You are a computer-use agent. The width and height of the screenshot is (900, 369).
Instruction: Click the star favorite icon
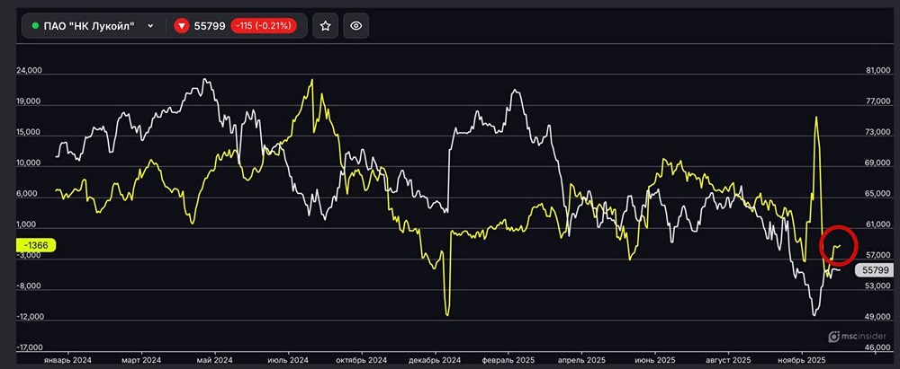326,26
